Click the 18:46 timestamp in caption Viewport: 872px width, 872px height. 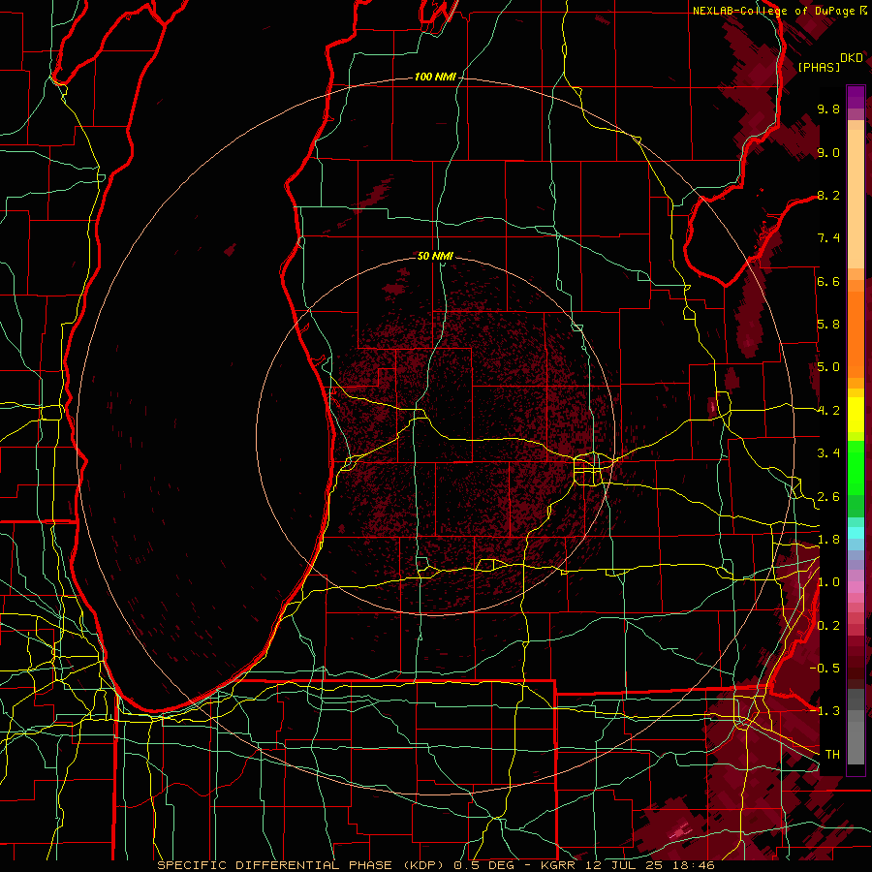[692, 865]
